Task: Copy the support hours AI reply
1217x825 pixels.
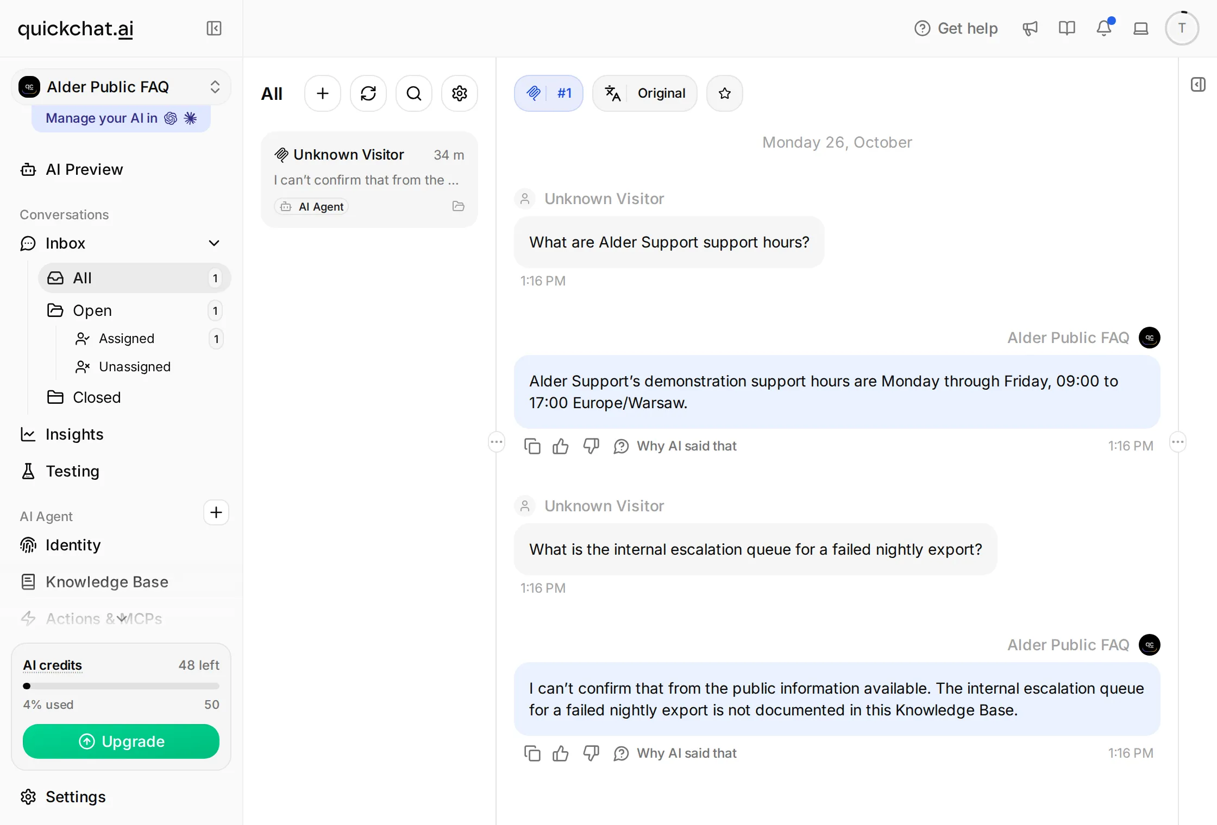Action: click(x=532, y=446)
